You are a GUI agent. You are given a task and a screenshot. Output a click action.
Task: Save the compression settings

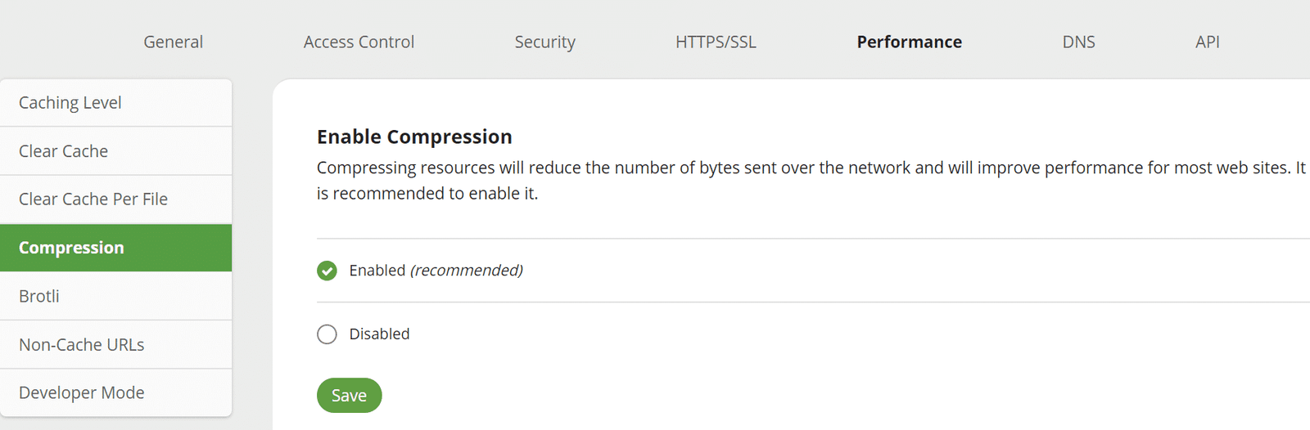349,396
